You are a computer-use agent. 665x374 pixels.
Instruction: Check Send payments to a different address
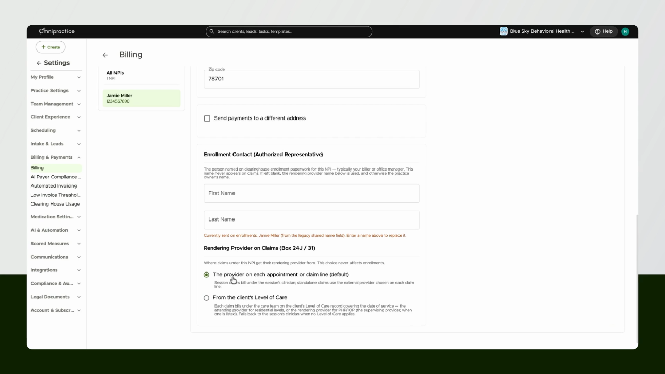pyautogui.click(x=207, y=118)
